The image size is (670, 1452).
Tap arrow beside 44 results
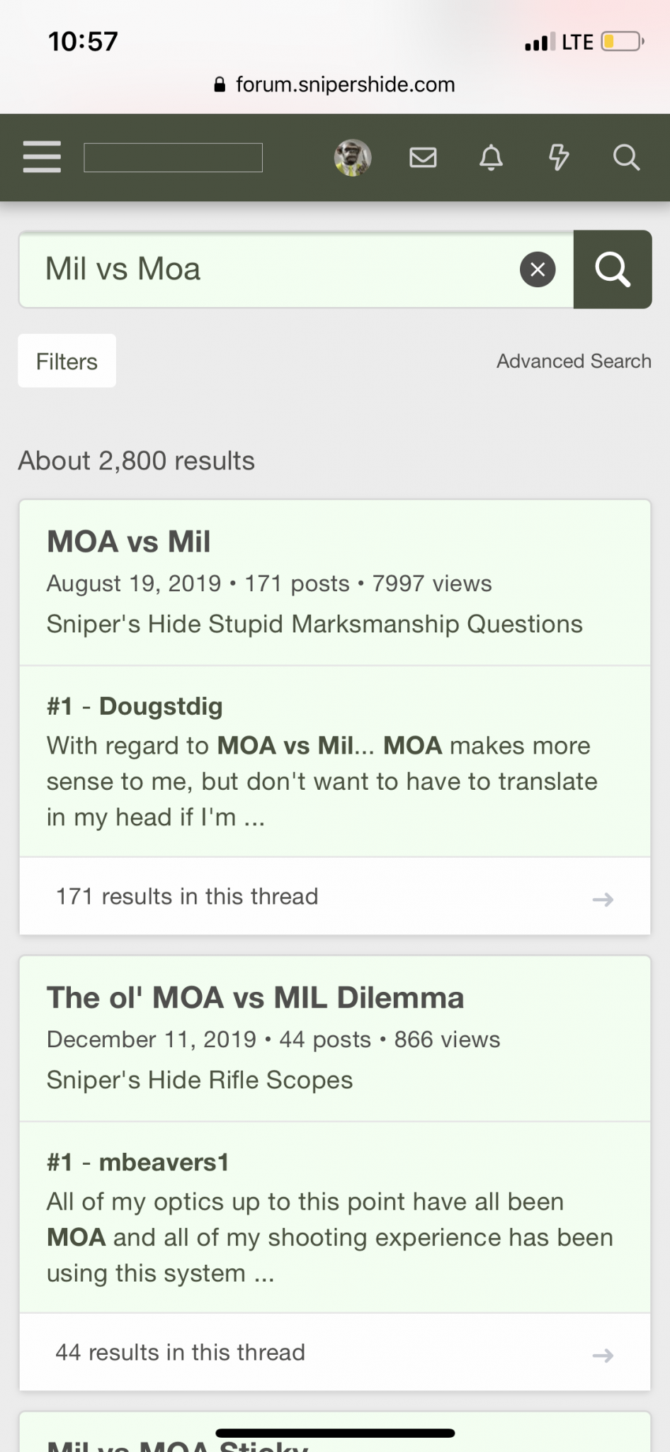click(603, 1355)
